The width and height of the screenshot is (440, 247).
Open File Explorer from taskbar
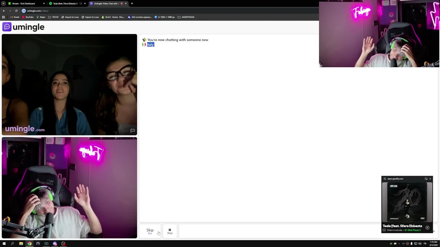click(21, 244)
